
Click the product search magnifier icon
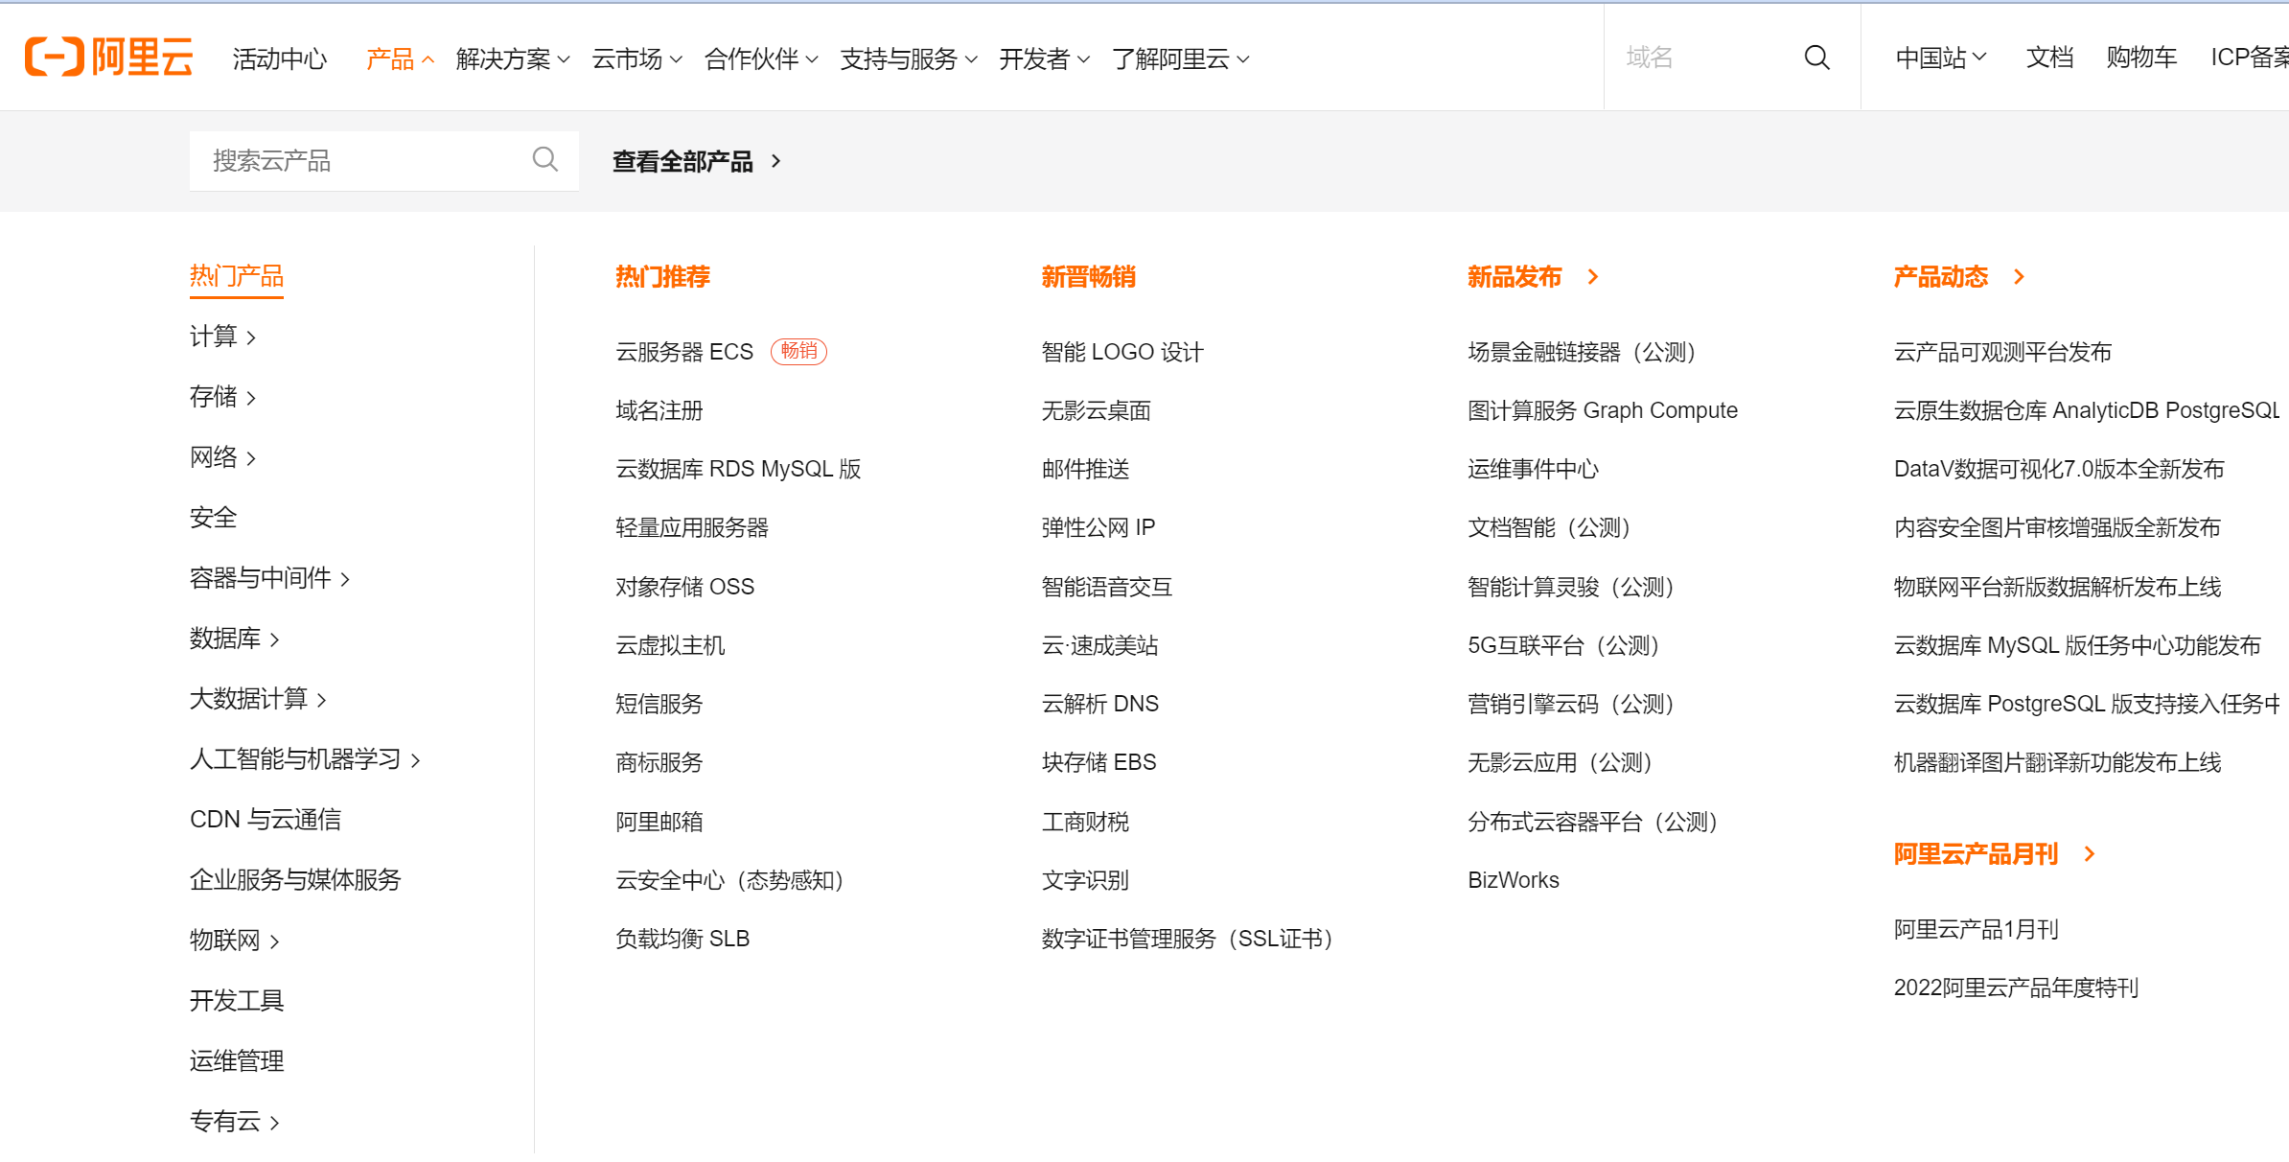tap(544, 159)
